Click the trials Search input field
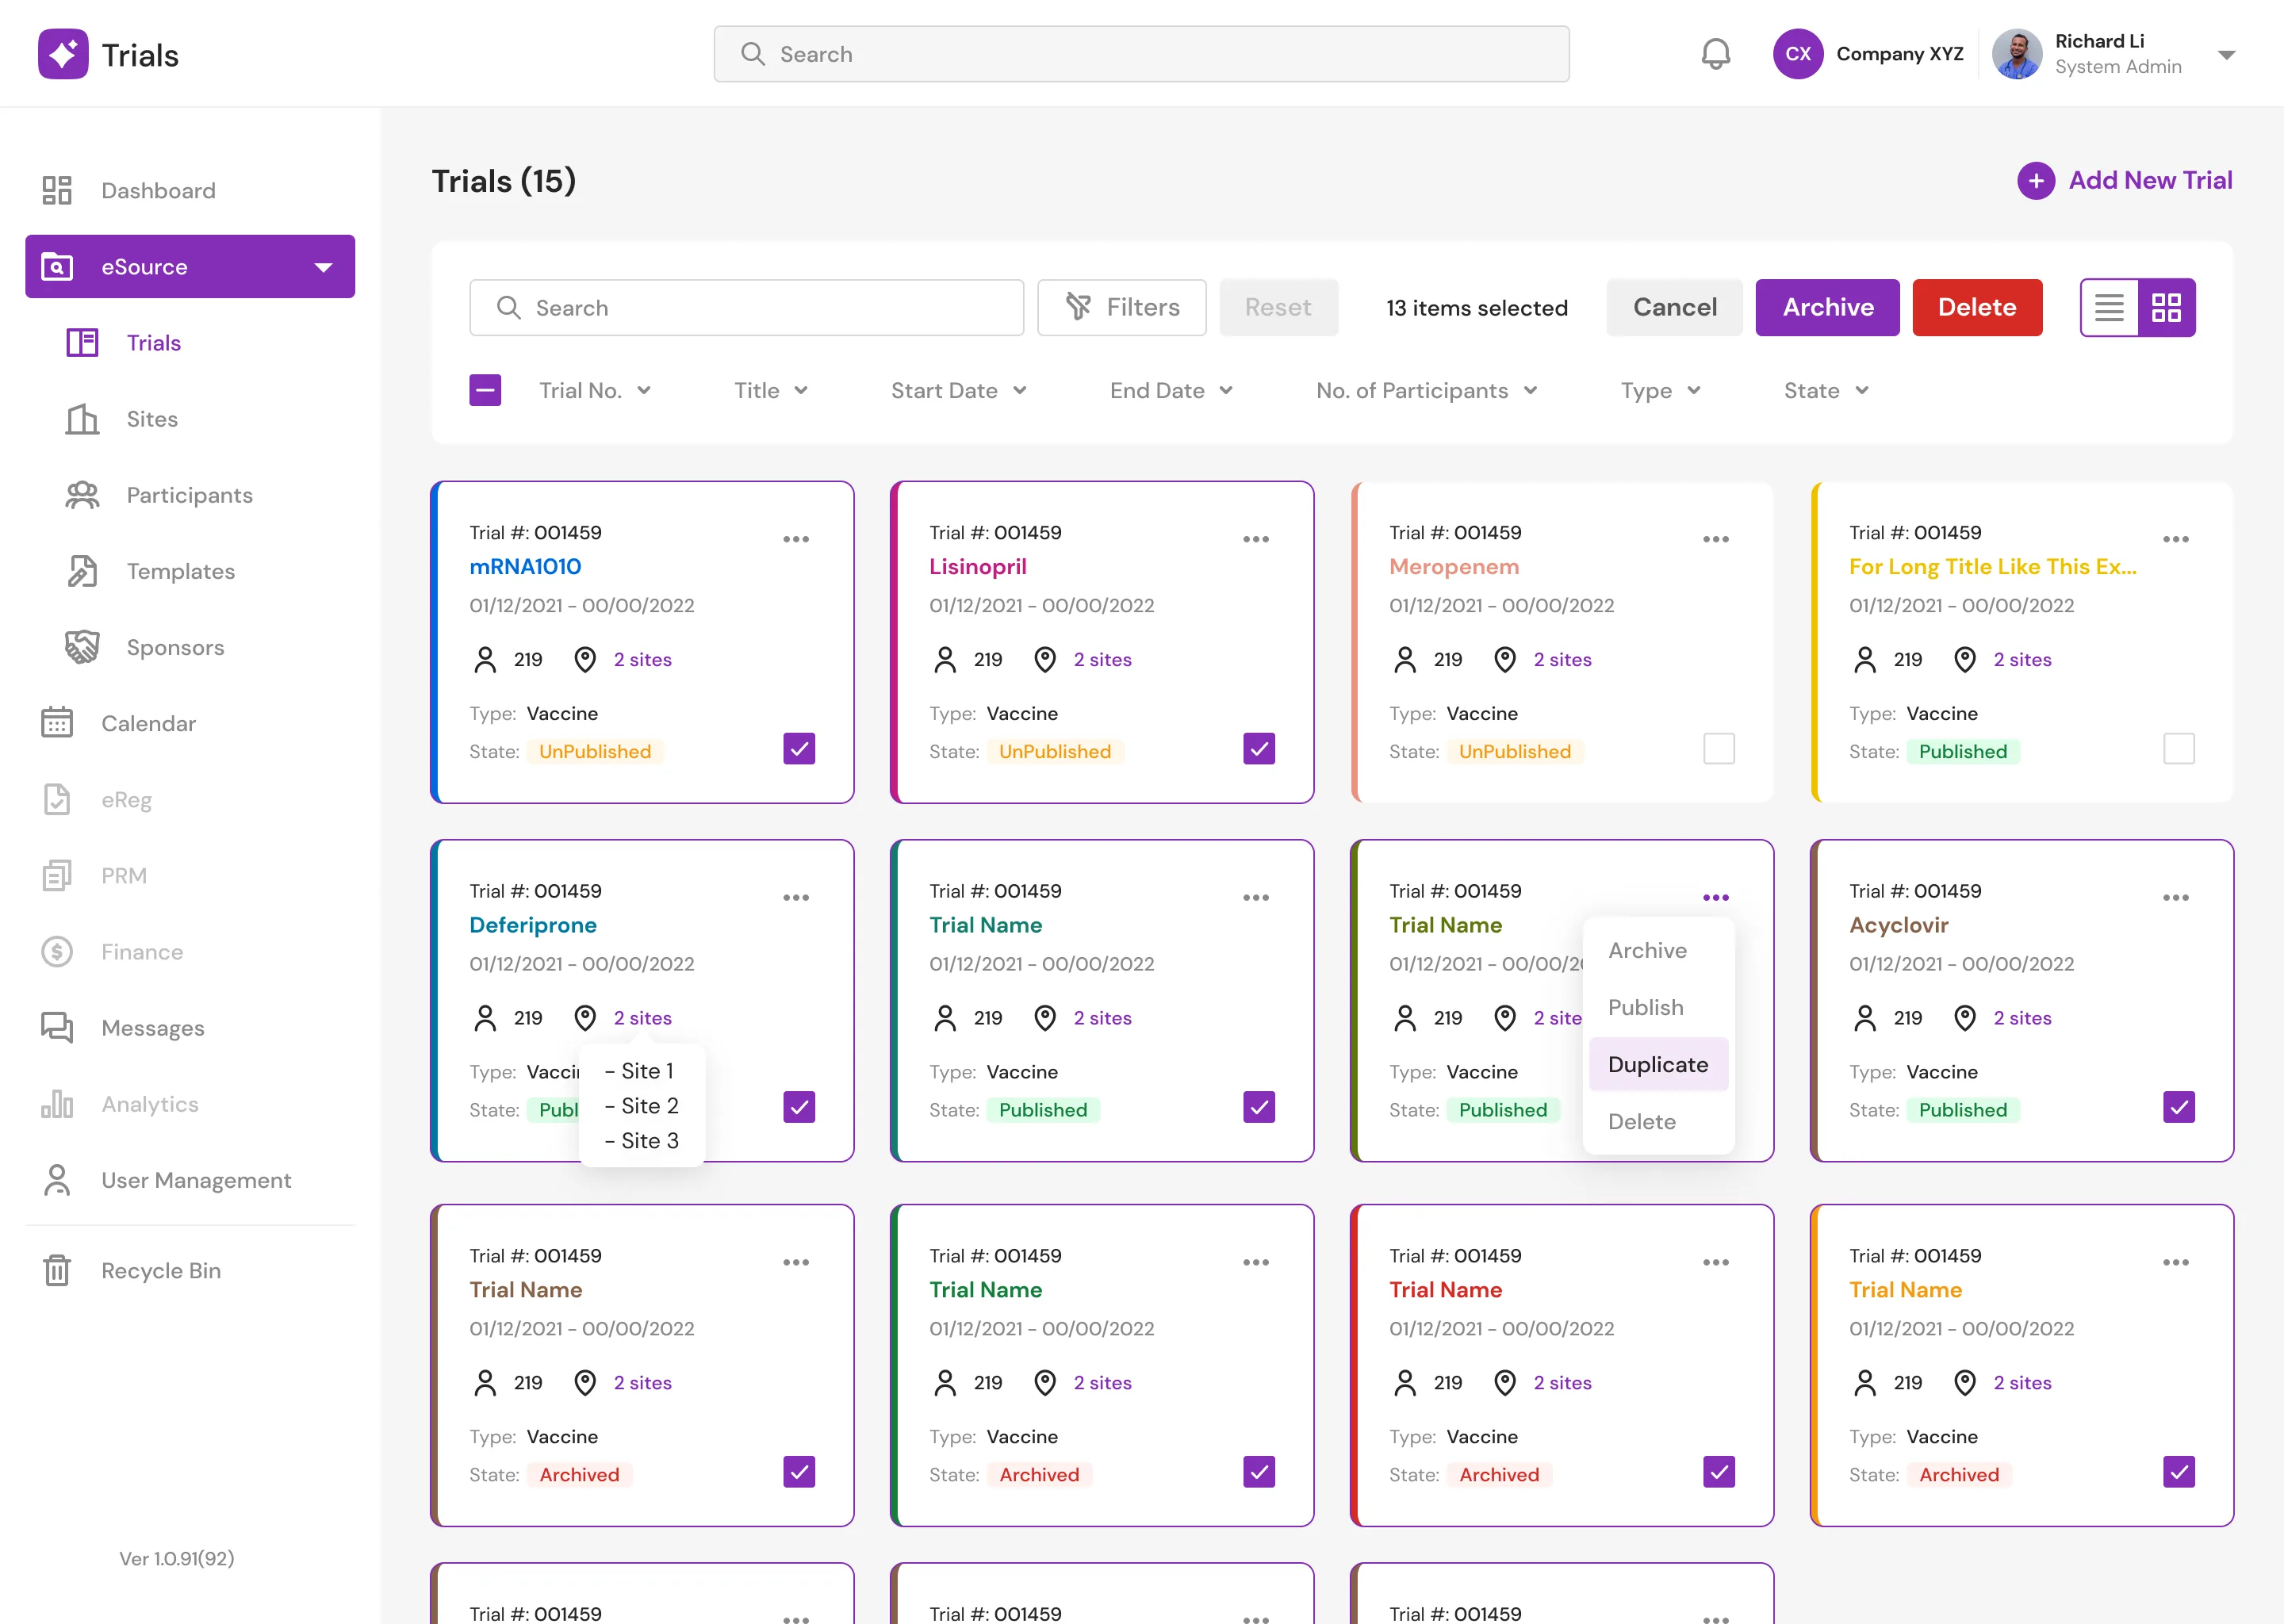 746,307
